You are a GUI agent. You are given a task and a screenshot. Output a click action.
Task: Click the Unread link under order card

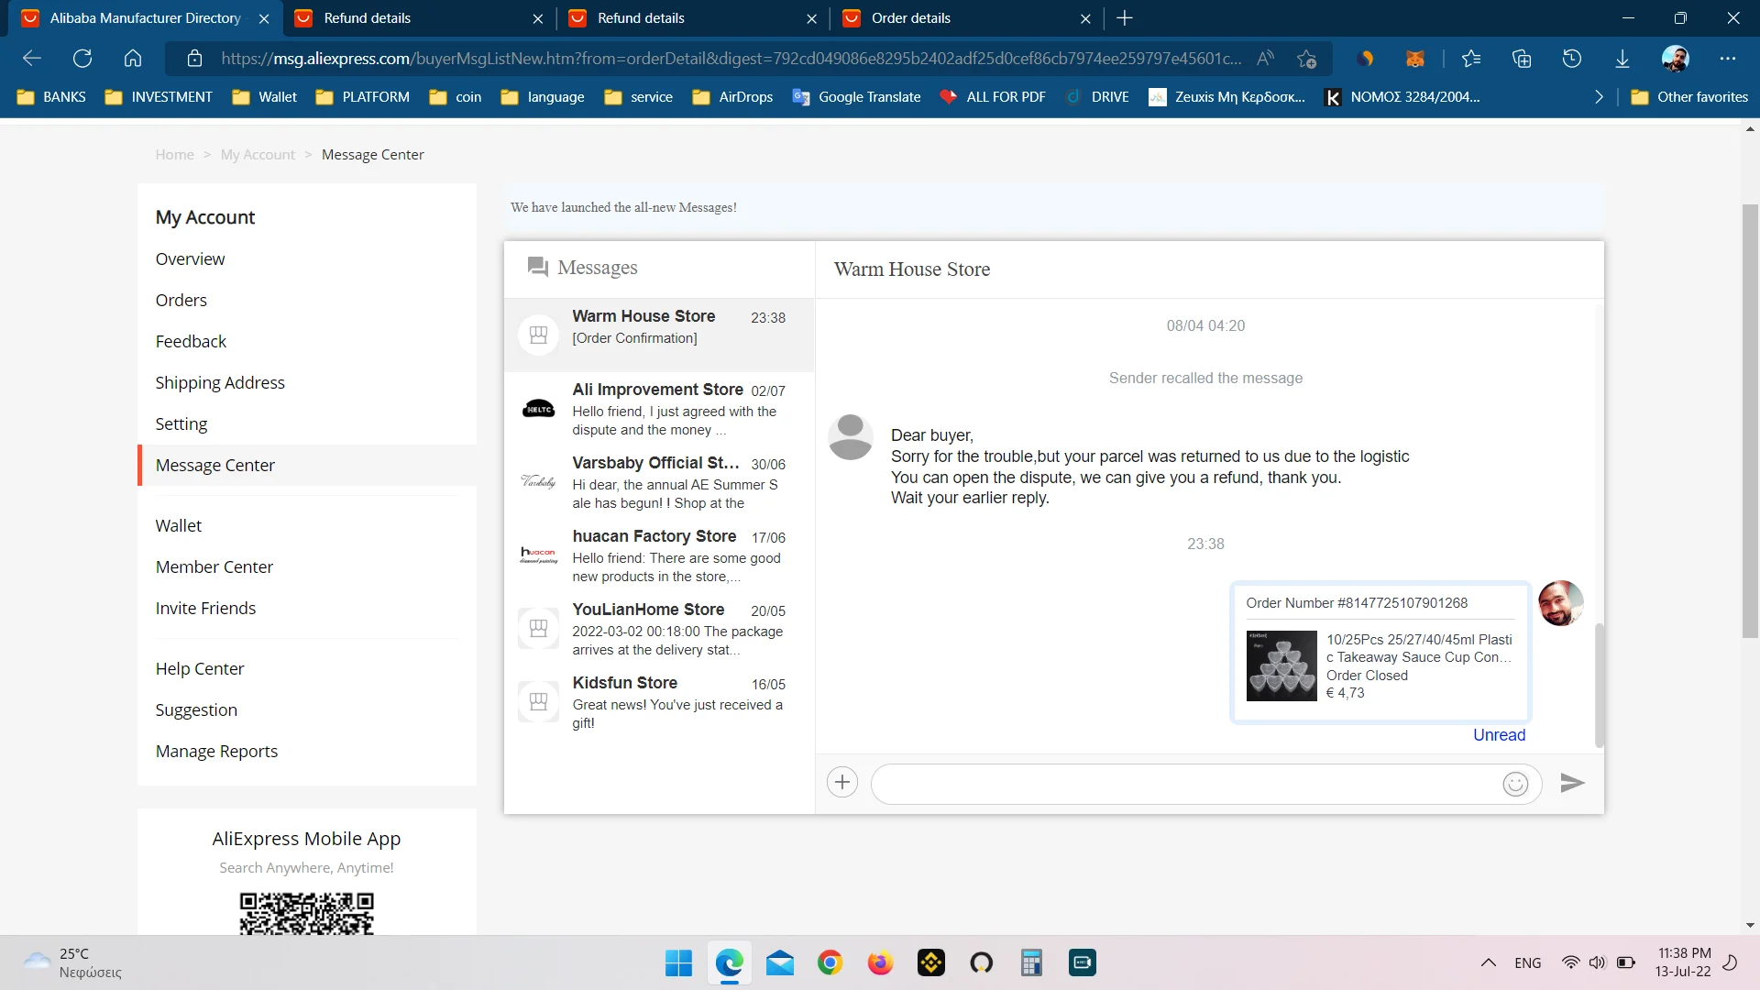point(1499,735)
